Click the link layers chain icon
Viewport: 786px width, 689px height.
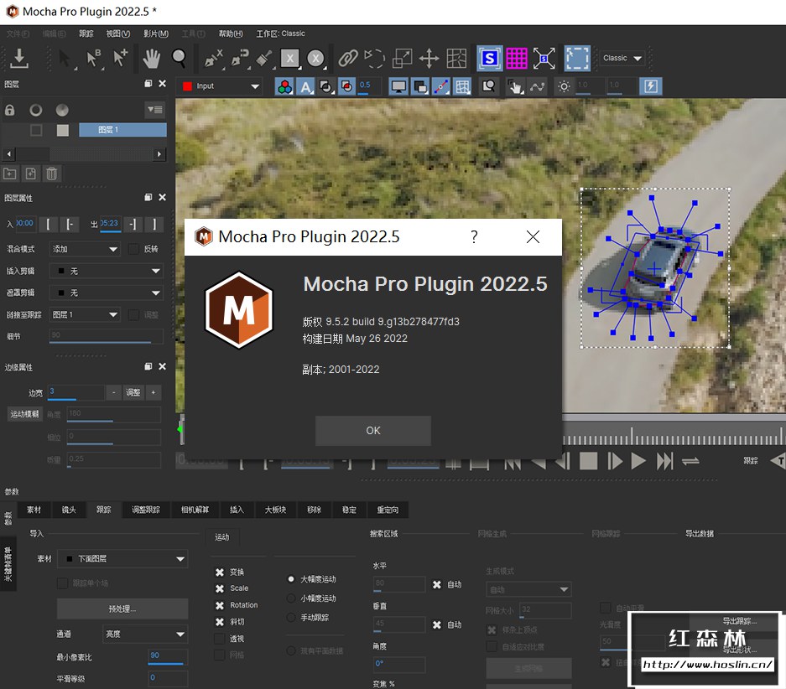click(x=347, y=58)
